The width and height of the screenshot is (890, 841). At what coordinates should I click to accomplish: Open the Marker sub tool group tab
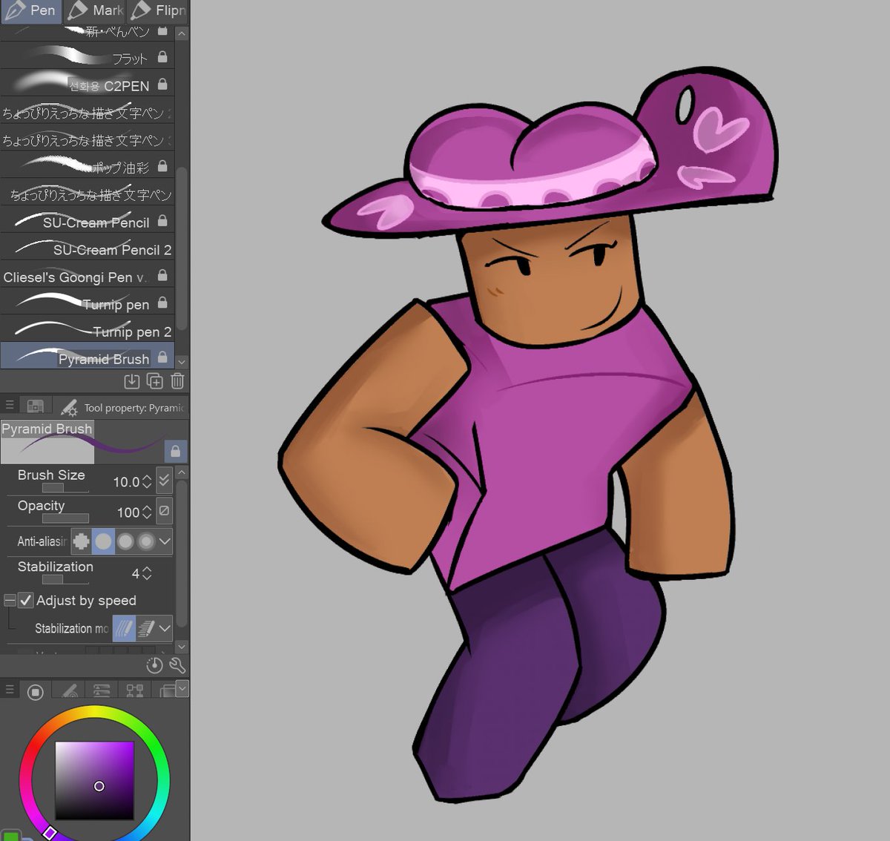click(95, 11)
